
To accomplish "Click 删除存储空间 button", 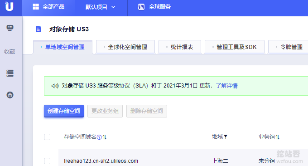I will click(147, 111).
